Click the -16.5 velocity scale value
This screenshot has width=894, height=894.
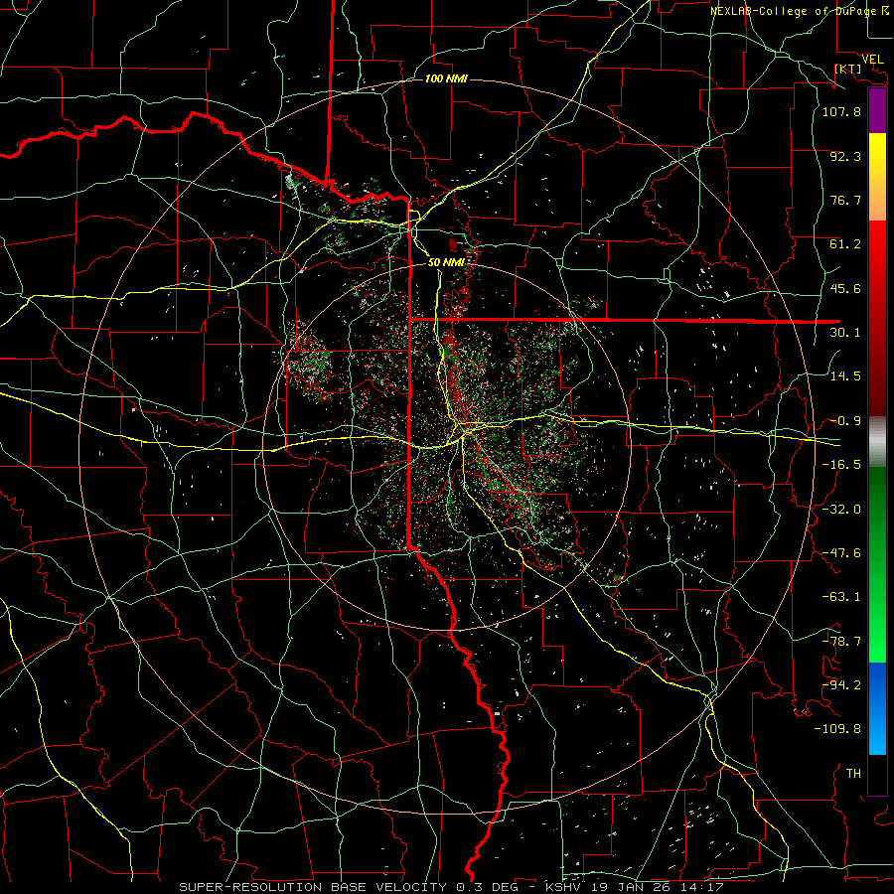tap(841, 465)
